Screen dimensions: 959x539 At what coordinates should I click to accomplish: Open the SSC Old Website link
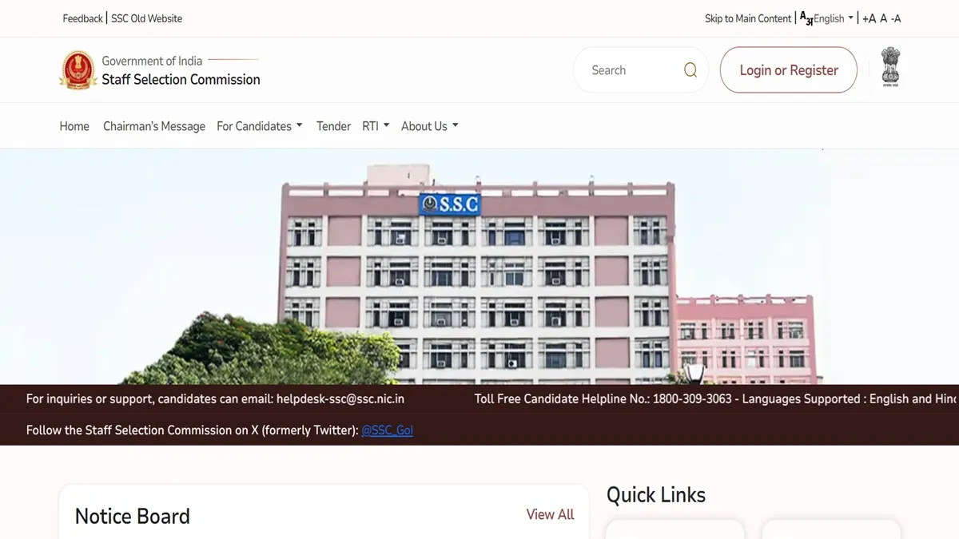click(x=147, y=18)
